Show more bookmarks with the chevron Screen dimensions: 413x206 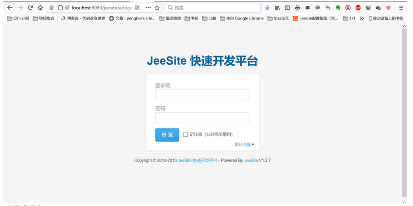click(x=361, y=19)
